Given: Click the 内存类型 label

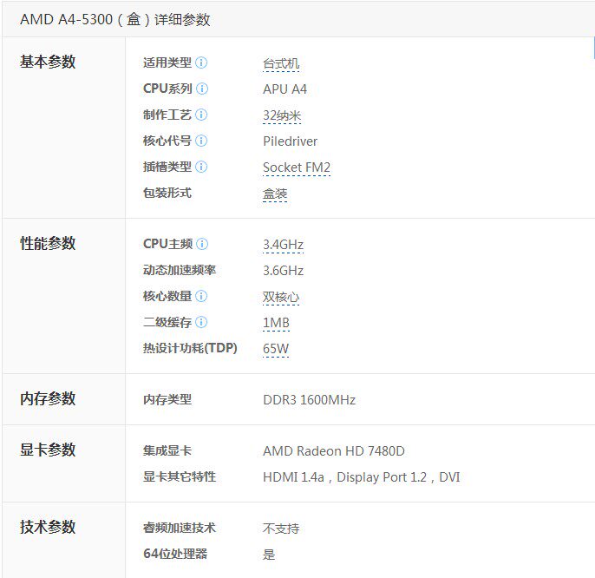Looking at the screenshot, I should tap(167, 399).
